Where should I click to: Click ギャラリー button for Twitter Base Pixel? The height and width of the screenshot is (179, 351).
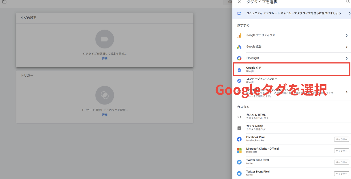pyautogui.click(x=341, y=162)
